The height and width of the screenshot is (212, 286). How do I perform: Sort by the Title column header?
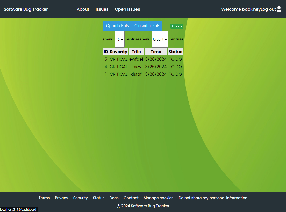point(136,52)
